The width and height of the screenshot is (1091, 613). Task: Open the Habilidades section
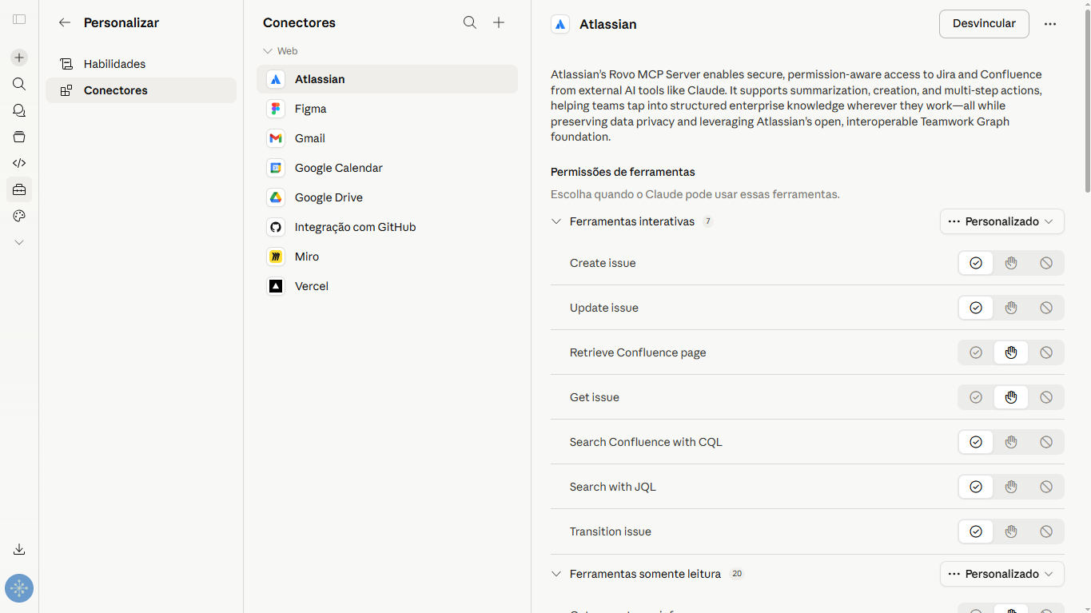pos(141,64)
